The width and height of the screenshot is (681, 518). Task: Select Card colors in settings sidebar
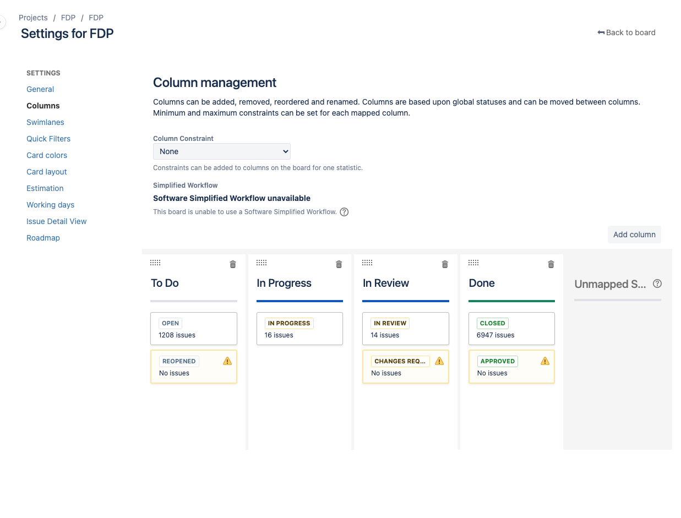[x=47, y=155]
